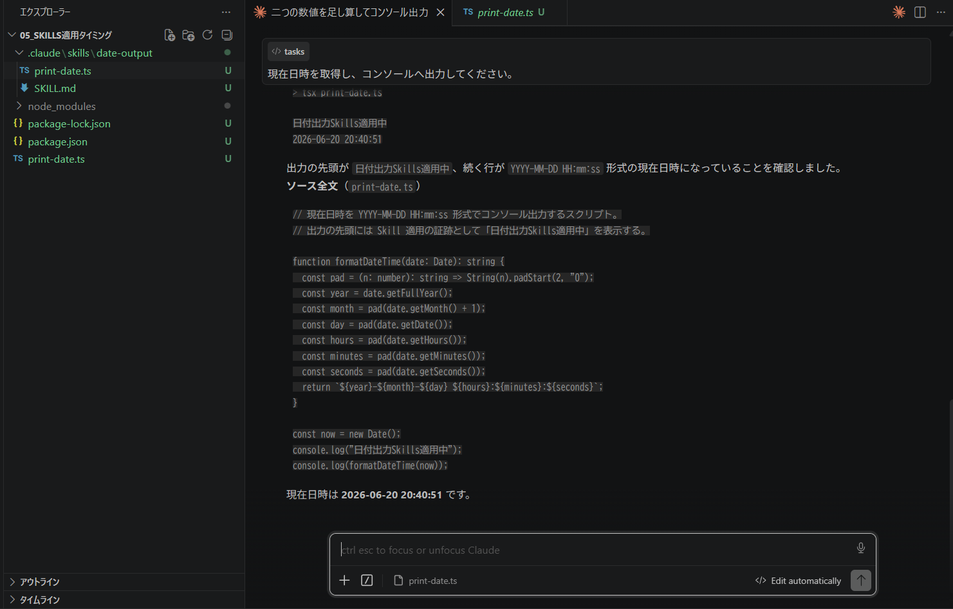Split the editor to the right
The width and height of the screenshot is (953, 609).
coord(920,12)
